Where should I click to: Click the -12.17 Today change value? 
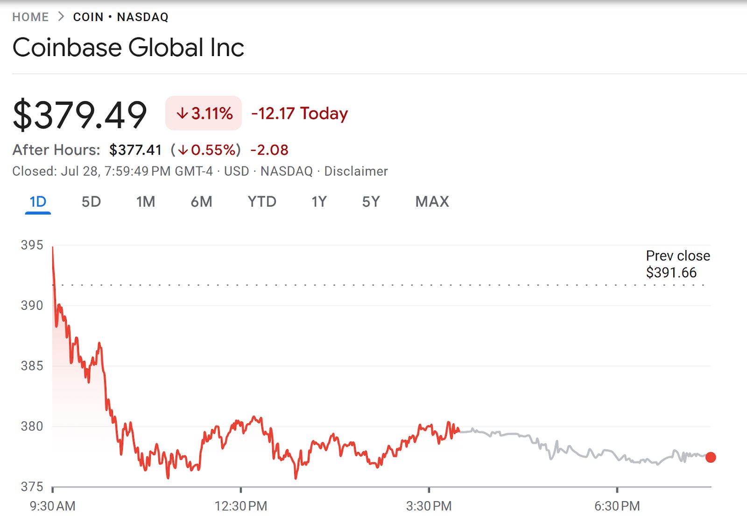tap(299, 113)
